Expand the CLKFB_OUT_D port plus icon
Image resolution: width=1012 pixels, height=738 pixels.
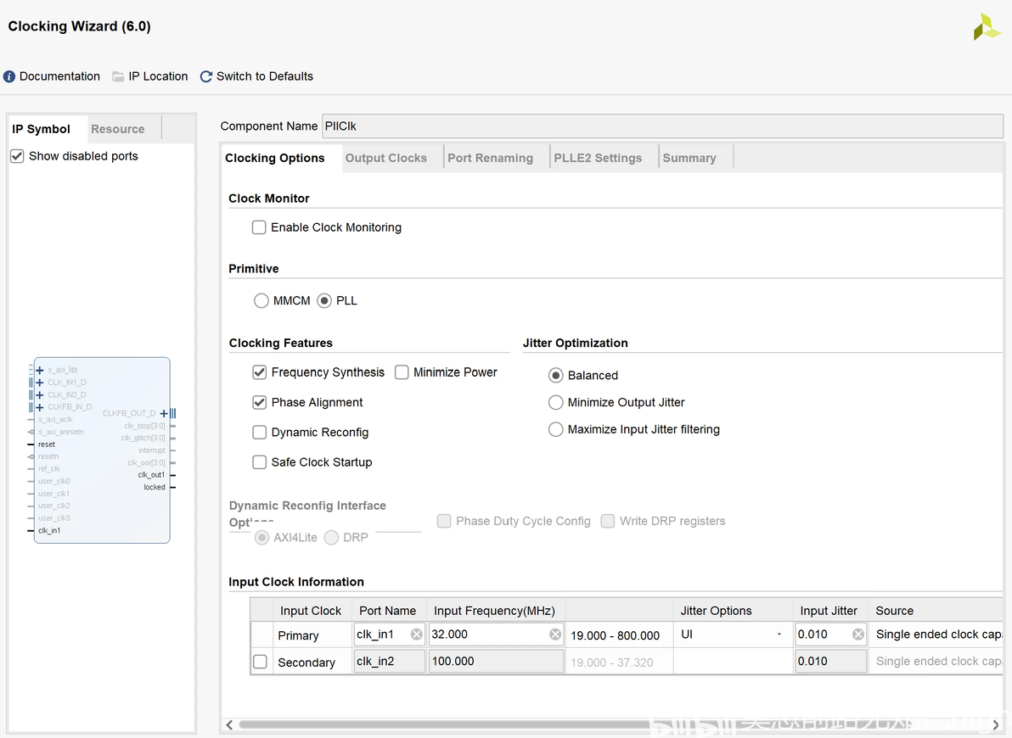(164, 413)
